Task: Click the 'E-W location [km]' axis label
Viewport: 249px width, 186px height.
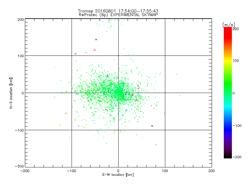Action: coord(118,175)
